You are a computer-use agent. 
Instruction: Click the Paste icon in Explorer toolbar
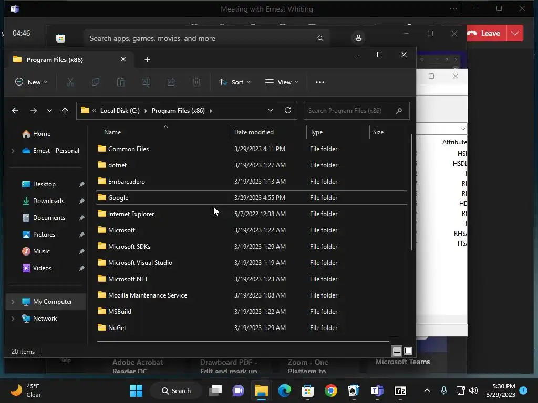coord(121,82)
